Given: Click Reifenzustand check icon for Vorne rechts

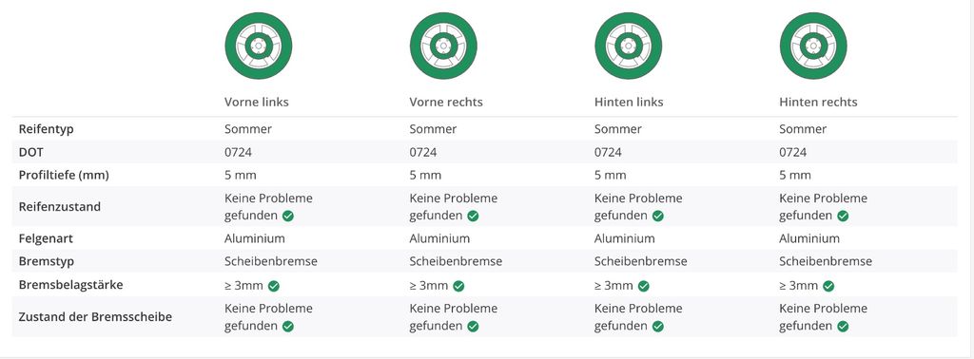Looking at the screenshot, I should [x=473, y=216].
